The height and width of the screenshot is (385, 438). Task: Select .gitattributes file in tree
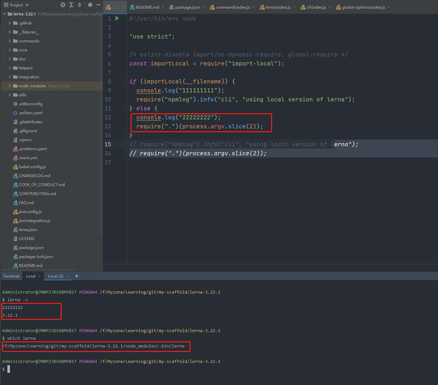[x=28, y=122]
